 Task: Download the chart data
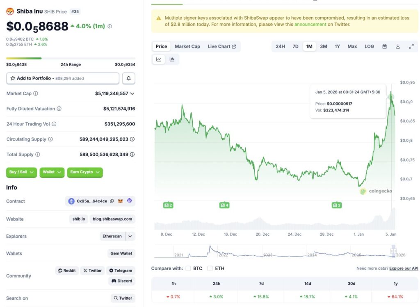click(397, 47)
